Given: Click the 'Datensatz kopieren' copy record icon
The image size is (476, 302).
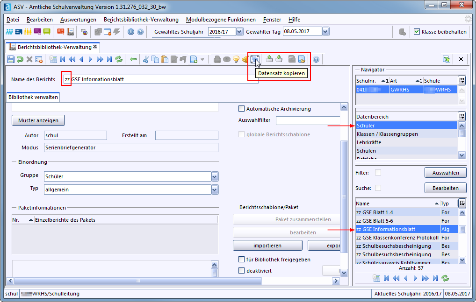Looking at the screenshot, I should [x=254, y=59].
